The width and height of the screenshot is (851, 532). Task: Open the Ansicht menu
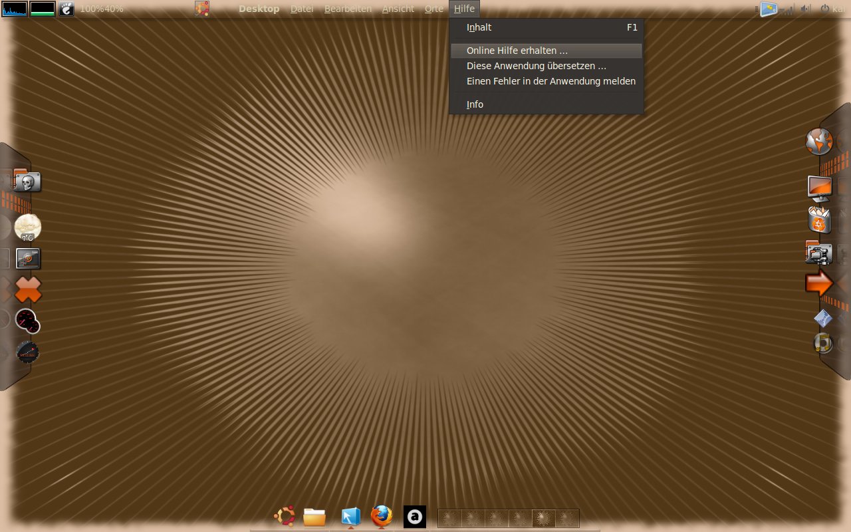point(398,9)
